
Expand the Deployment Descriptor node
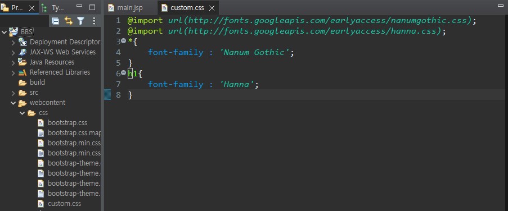[14, 42]
